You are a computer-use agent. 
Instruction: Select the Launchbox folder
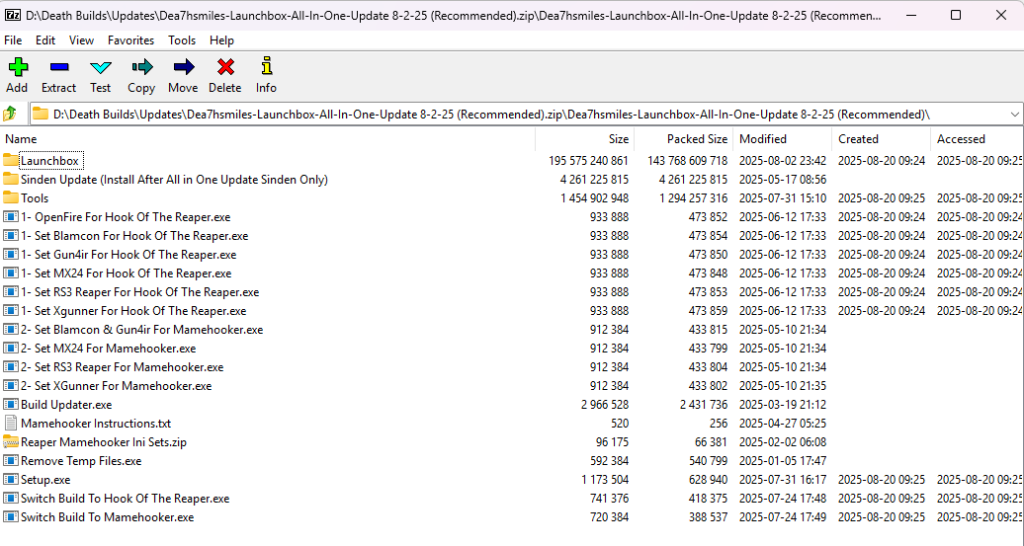pyautogui.click(x=49, y=161)
